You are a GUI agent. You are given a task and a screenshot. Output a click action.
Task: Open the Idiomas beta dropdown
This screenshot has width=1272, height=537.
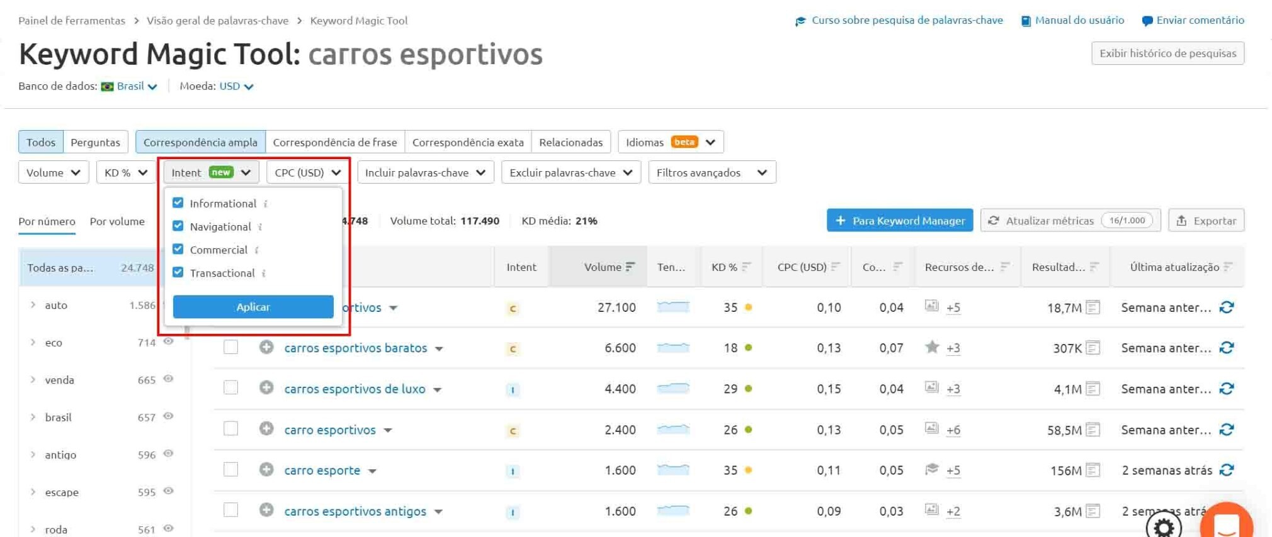[671, 142]
